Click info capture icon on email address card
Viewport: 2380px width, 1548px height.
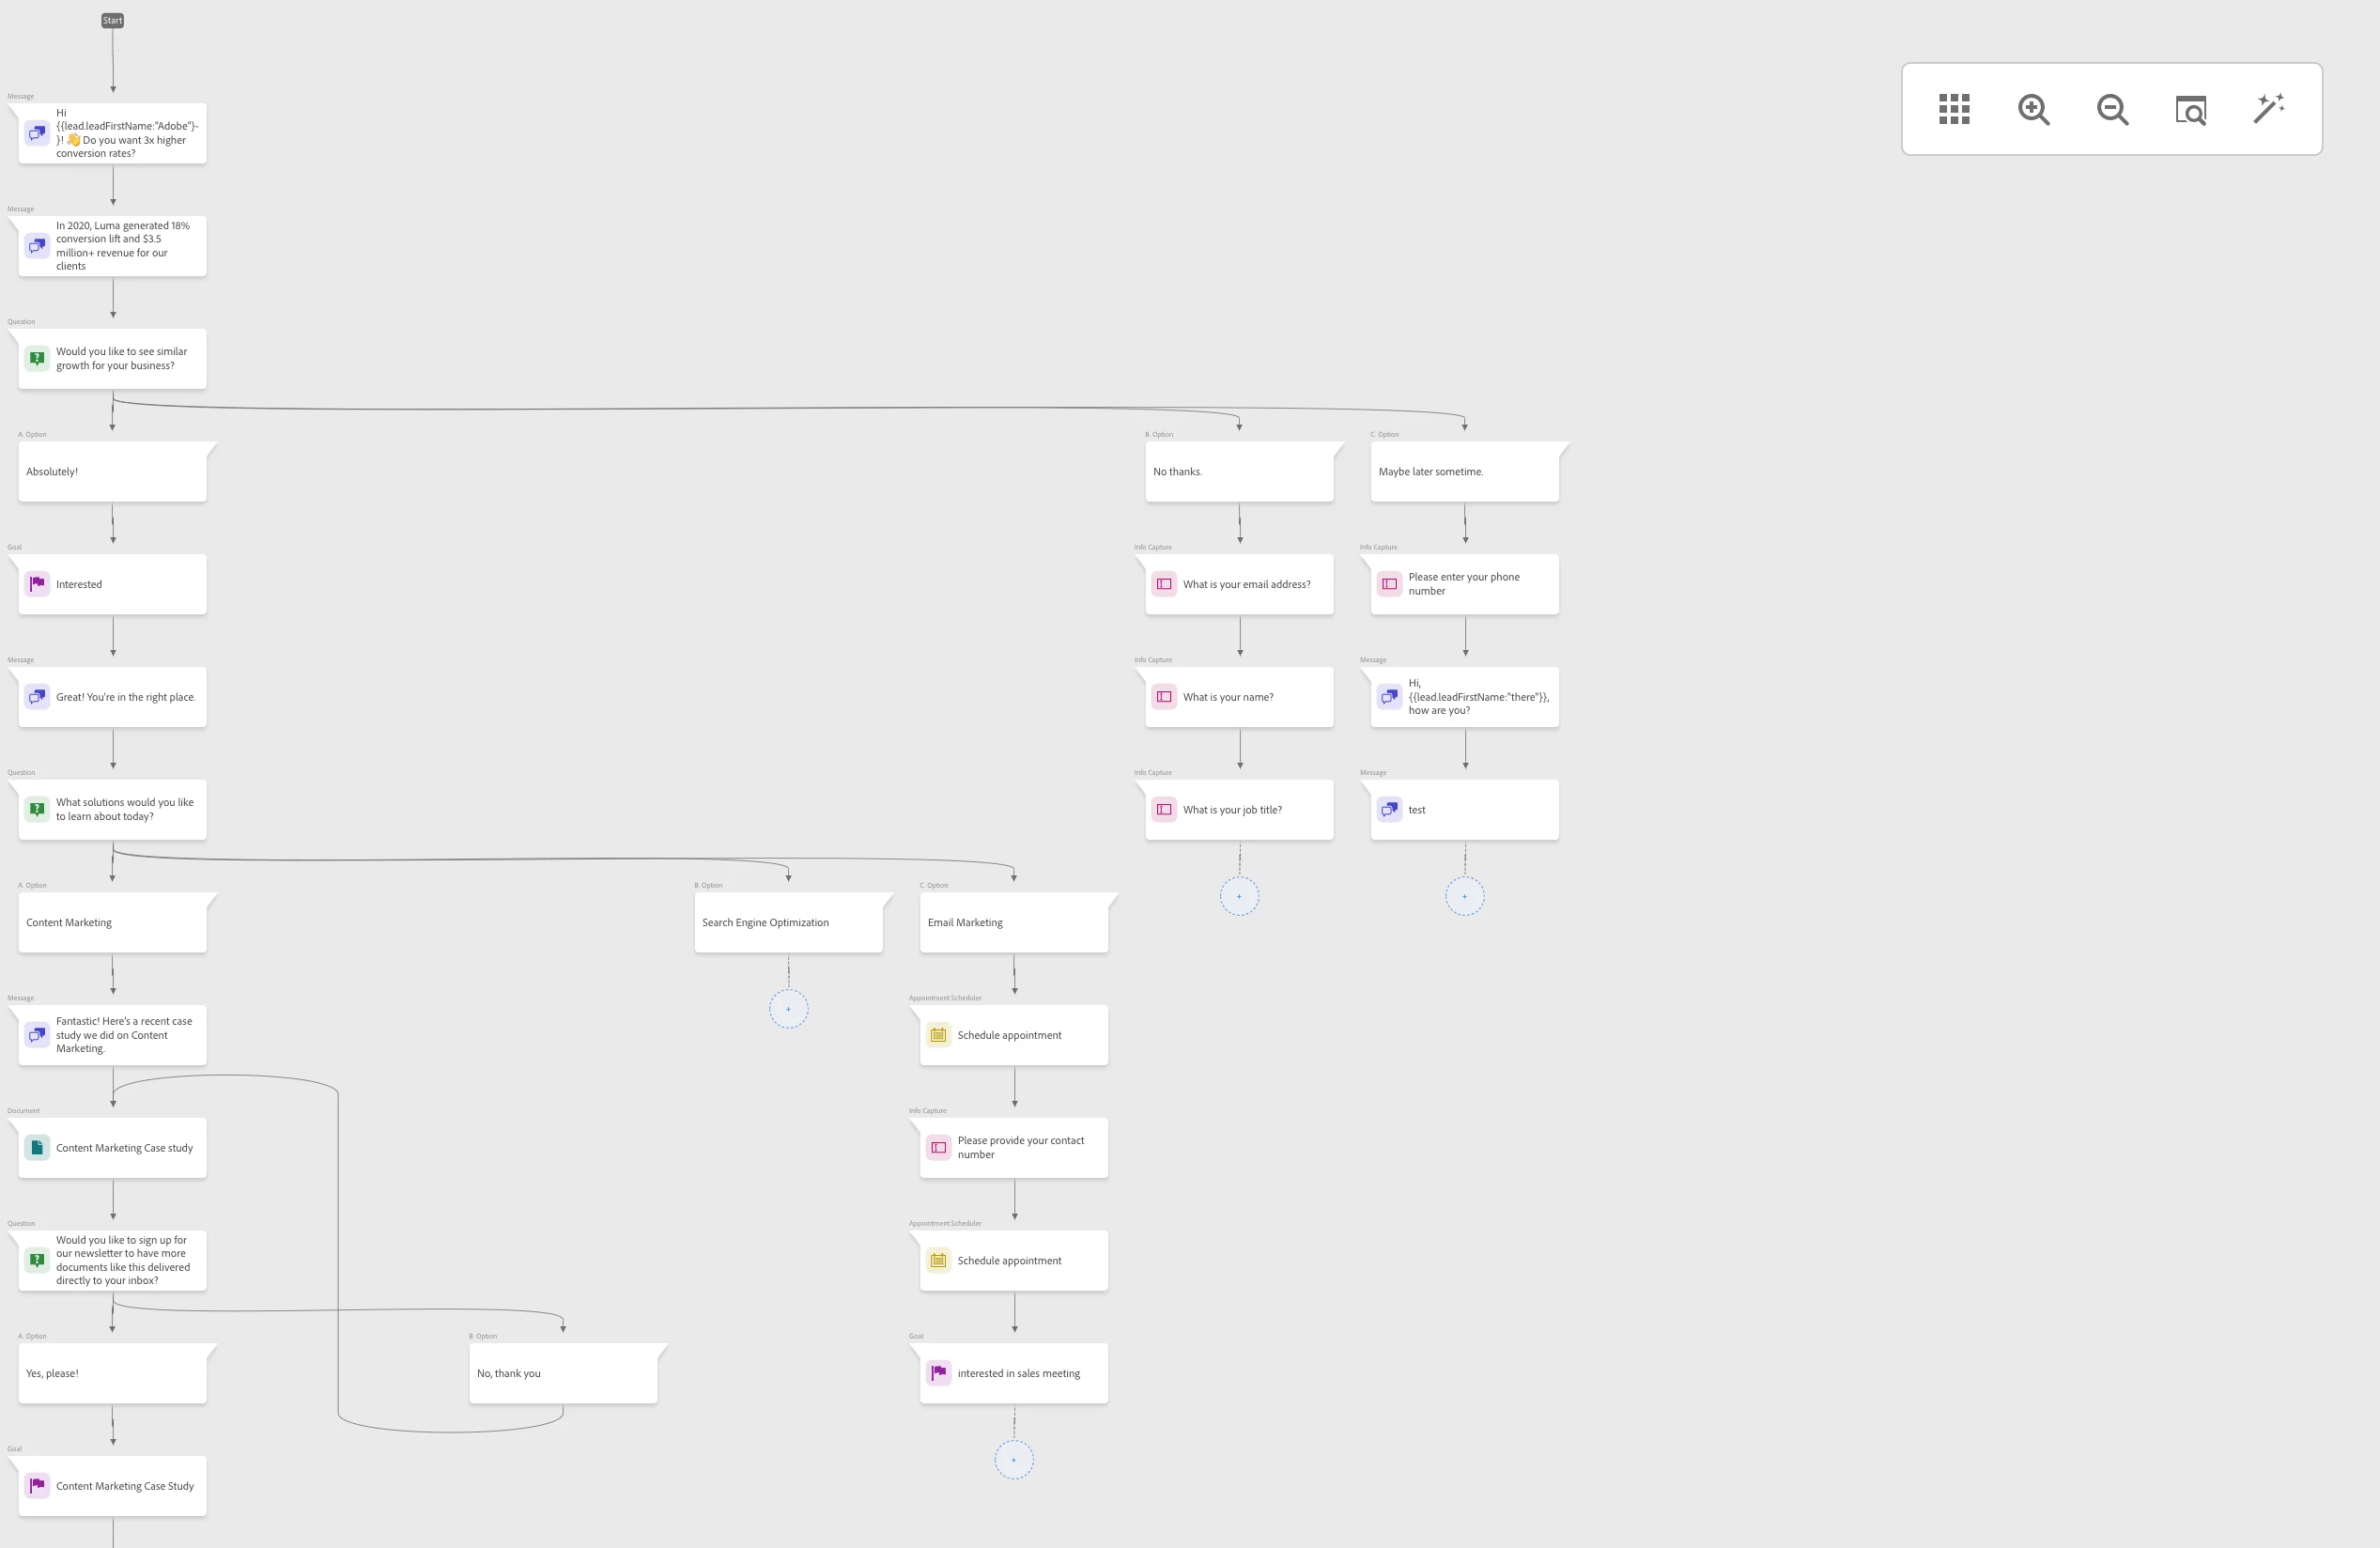click(1164, 584)
